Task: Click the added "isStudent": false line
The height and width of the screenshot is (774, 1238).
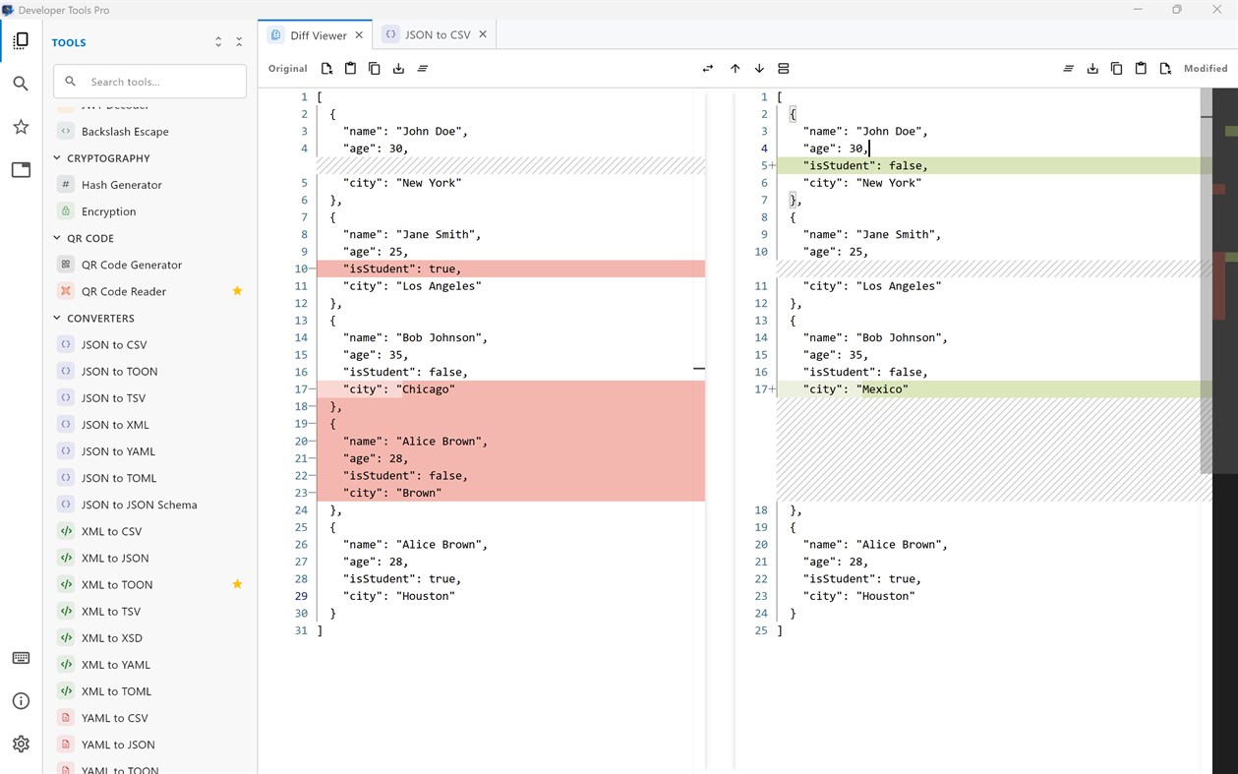Action: point(994,165)
